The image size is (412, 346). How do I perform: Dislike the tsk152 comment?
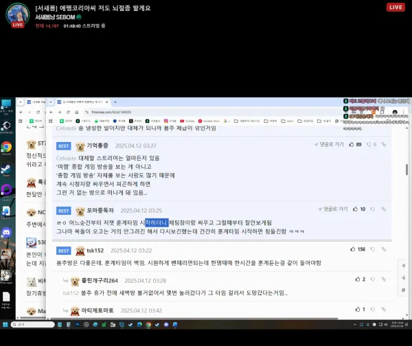tap(373, 249)
